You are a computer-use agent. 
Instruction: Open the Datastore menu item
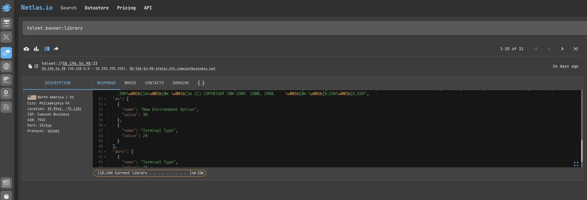pyautogui.click(x=97, y=8)
